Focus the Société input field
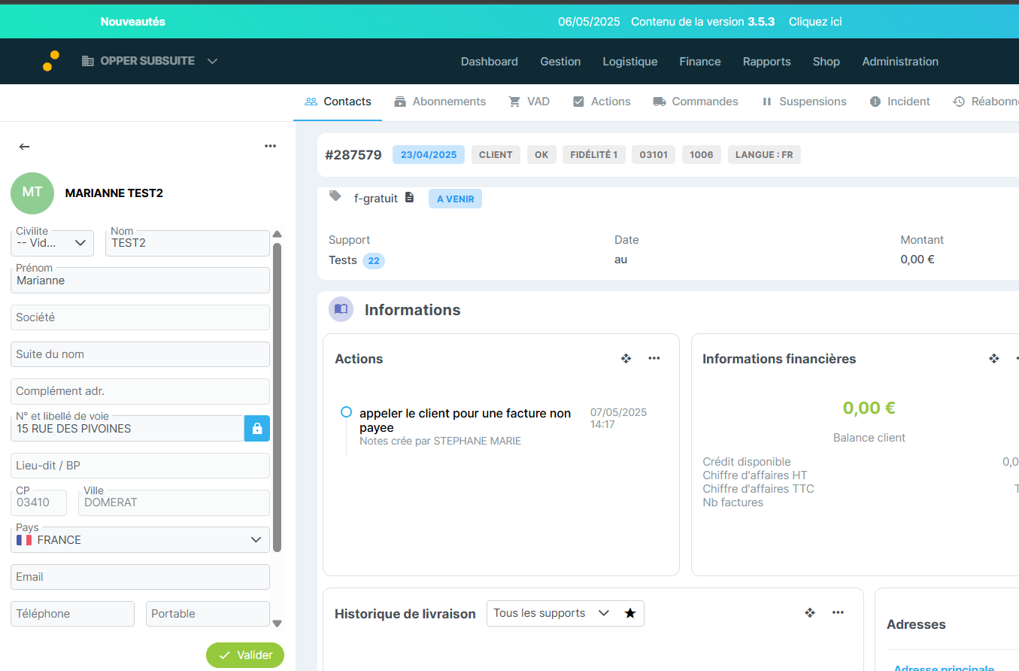Viewport: 1019px width, 671px height. pyautogui.click(x=140, y=317)
